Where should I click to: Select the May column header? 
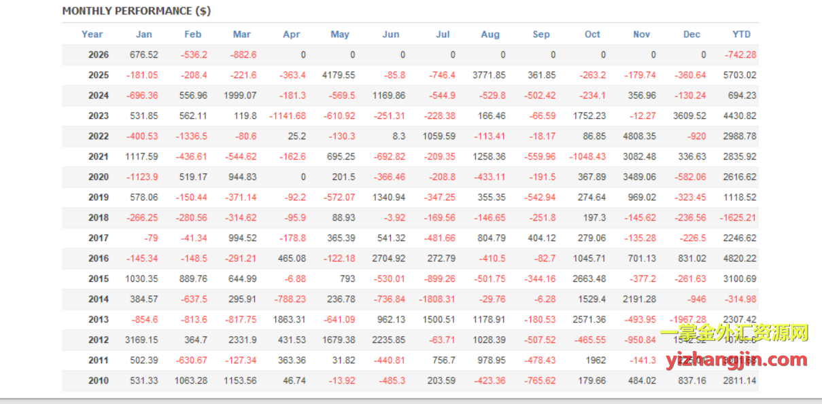(x=340, y=35)
